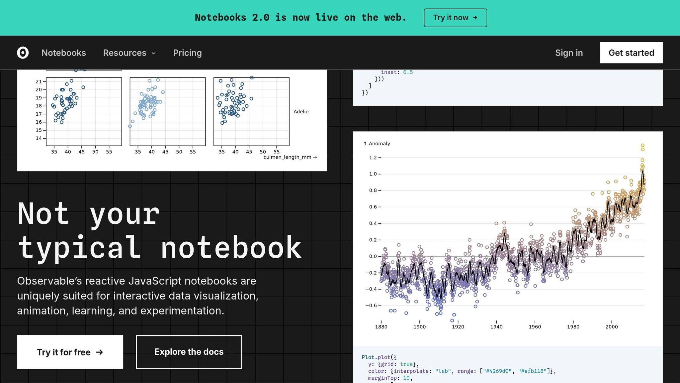Click the −0.6 y-axis tick label
The height and width of the screenshot is (383, 680).
pos(371,306)
